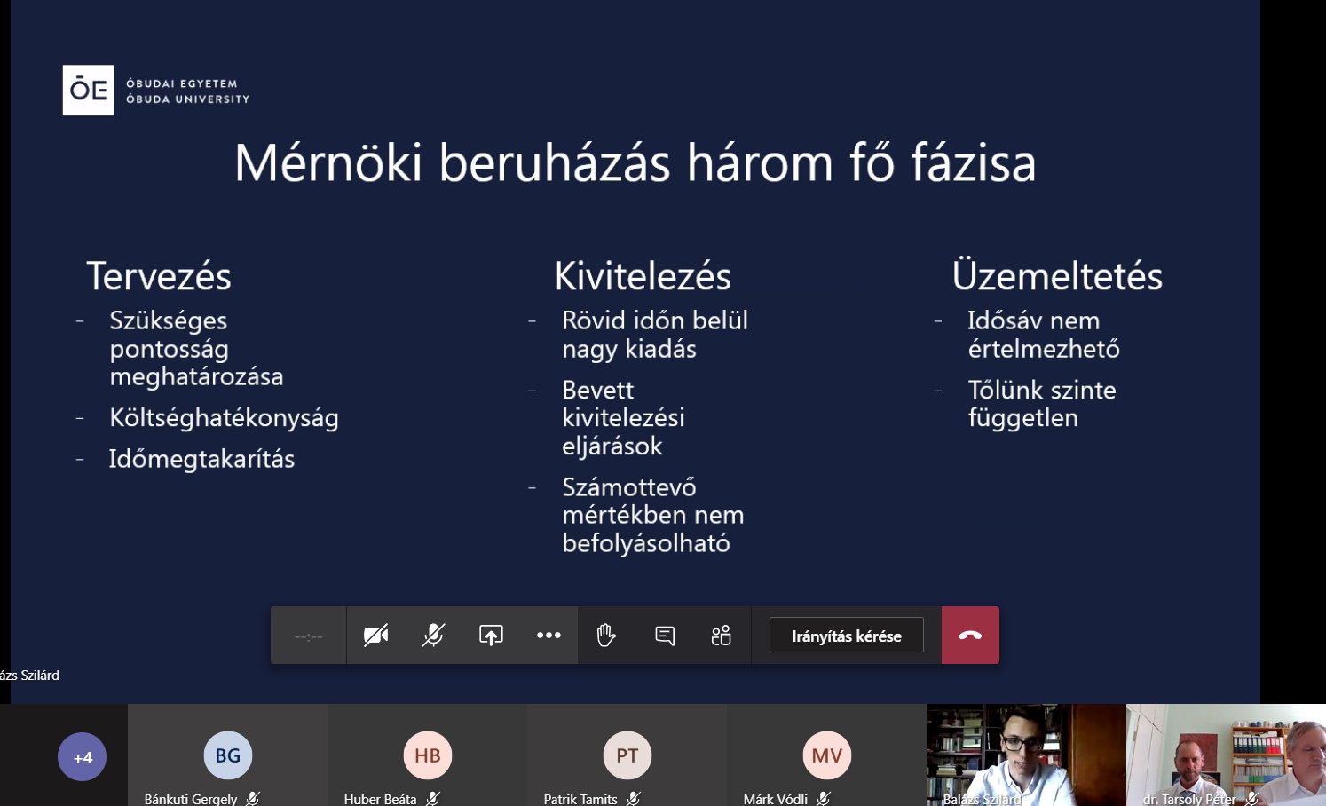The width and height of the screenshot is (1326, 806).
Task: Click the Óbuda University logo
Action: pos(156,91)
